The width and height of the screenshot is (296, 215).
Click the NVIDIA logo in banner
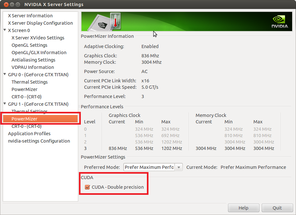point(280,22)
